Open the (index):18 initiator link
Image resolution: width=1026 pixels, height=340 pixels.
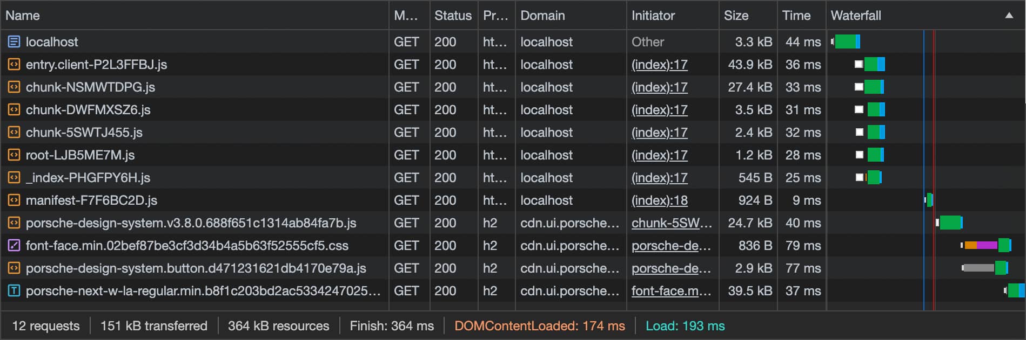[659, 200]
